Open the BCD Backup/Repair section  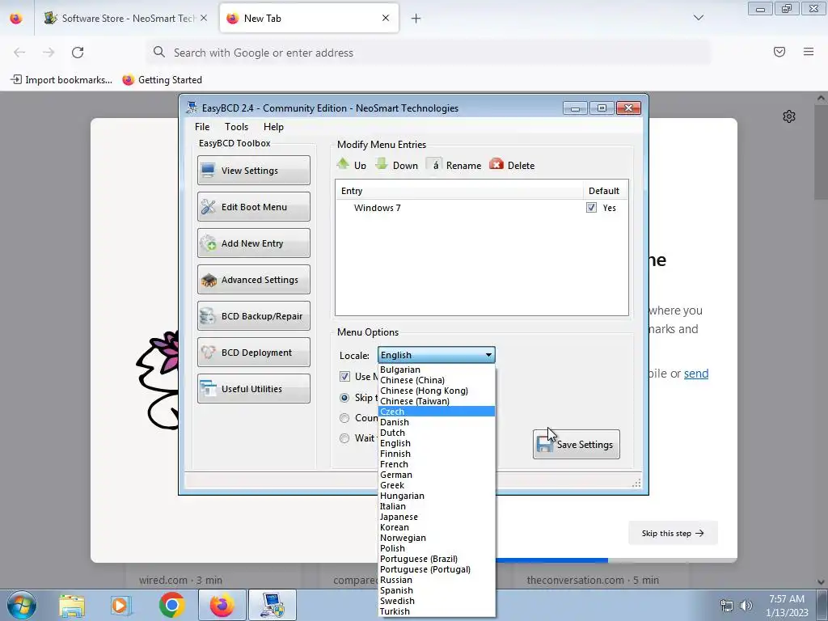pyautogui.click(x=253, y=316)
